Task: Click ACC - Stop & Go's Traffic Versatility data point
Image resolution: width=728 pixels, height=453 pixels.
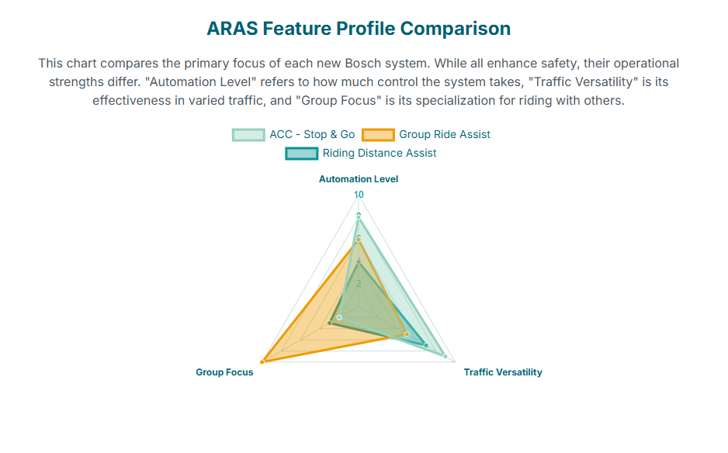Action: [x=445, y=356]
